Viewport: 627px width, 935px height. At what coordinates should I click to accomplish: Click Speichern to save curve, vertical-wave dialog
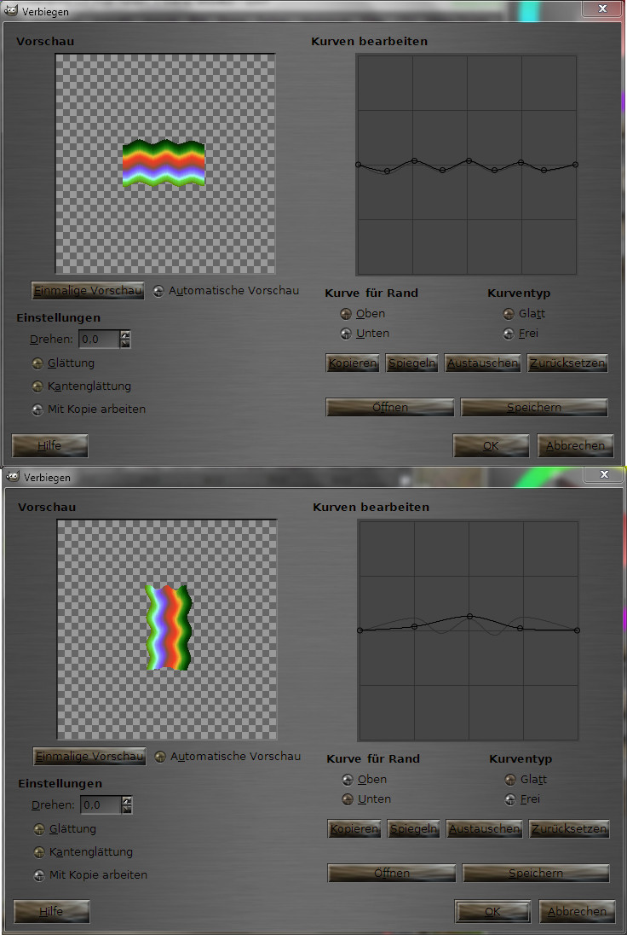tap(536, 873)
